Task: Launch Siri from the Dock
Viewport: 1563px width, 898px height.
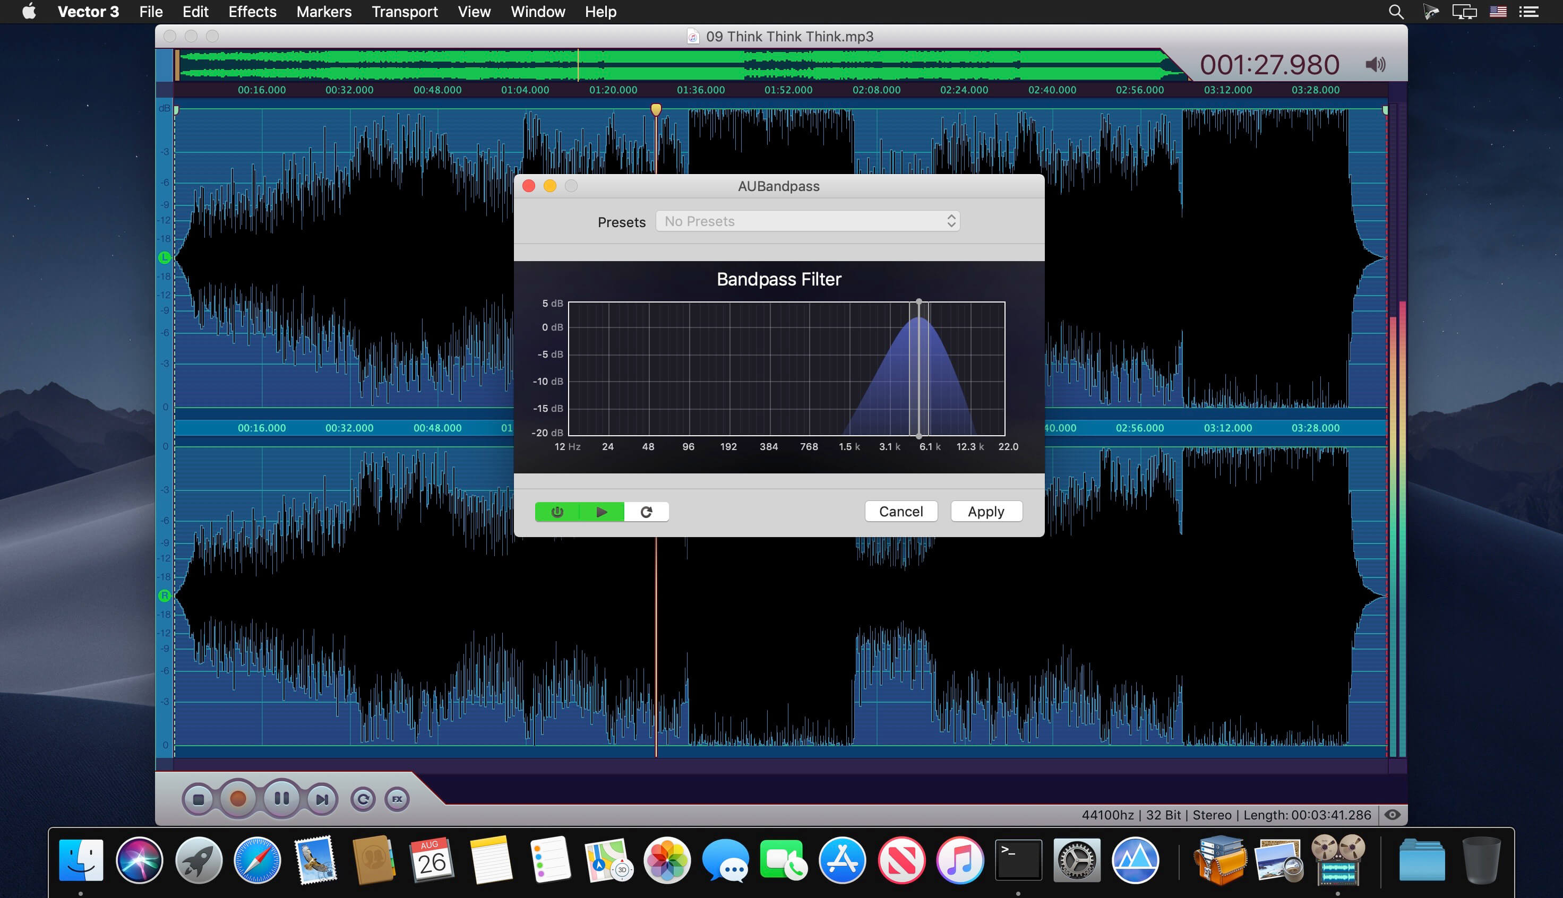Action: (x=140, y=860)
